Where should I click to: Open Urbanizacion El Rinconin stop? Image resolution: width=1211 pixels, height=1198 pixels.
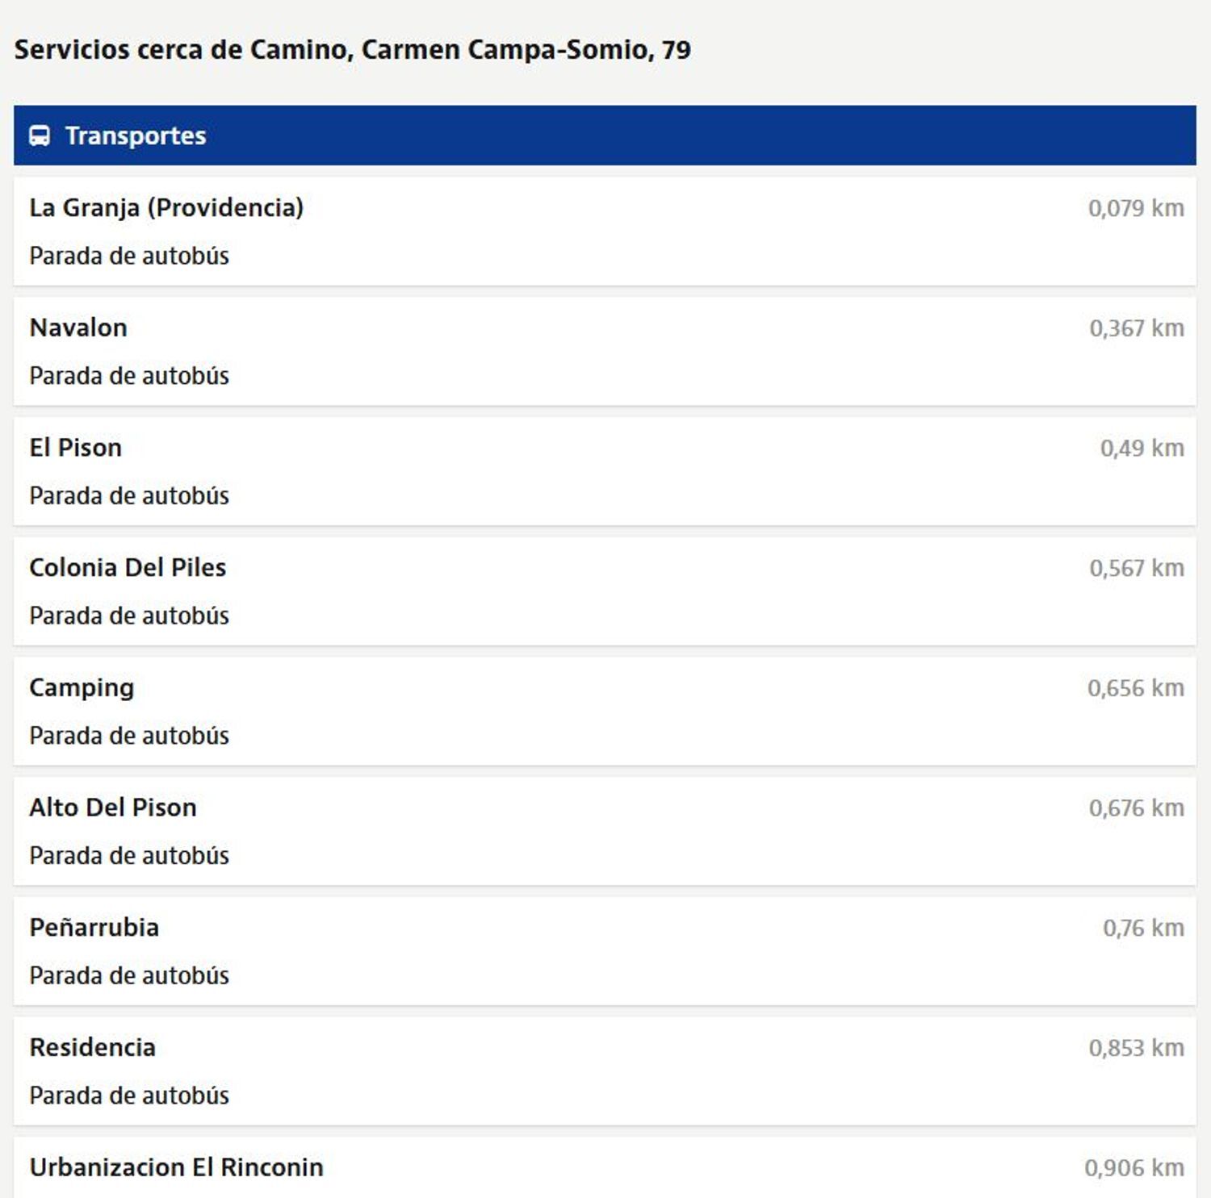605,1168
